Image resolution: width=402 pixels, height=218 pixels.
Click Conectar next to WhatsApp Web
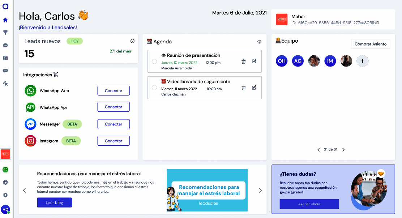pos(113,91)
